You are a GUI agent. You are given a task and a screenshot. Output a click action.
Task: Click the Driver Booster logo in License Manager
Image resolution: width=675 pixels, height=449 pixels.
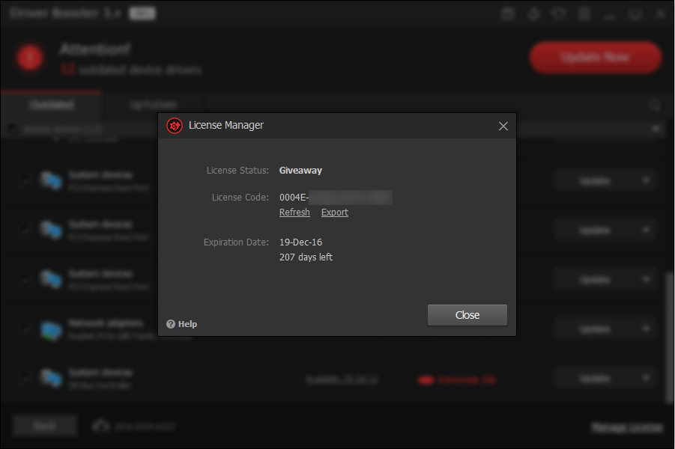175,126
